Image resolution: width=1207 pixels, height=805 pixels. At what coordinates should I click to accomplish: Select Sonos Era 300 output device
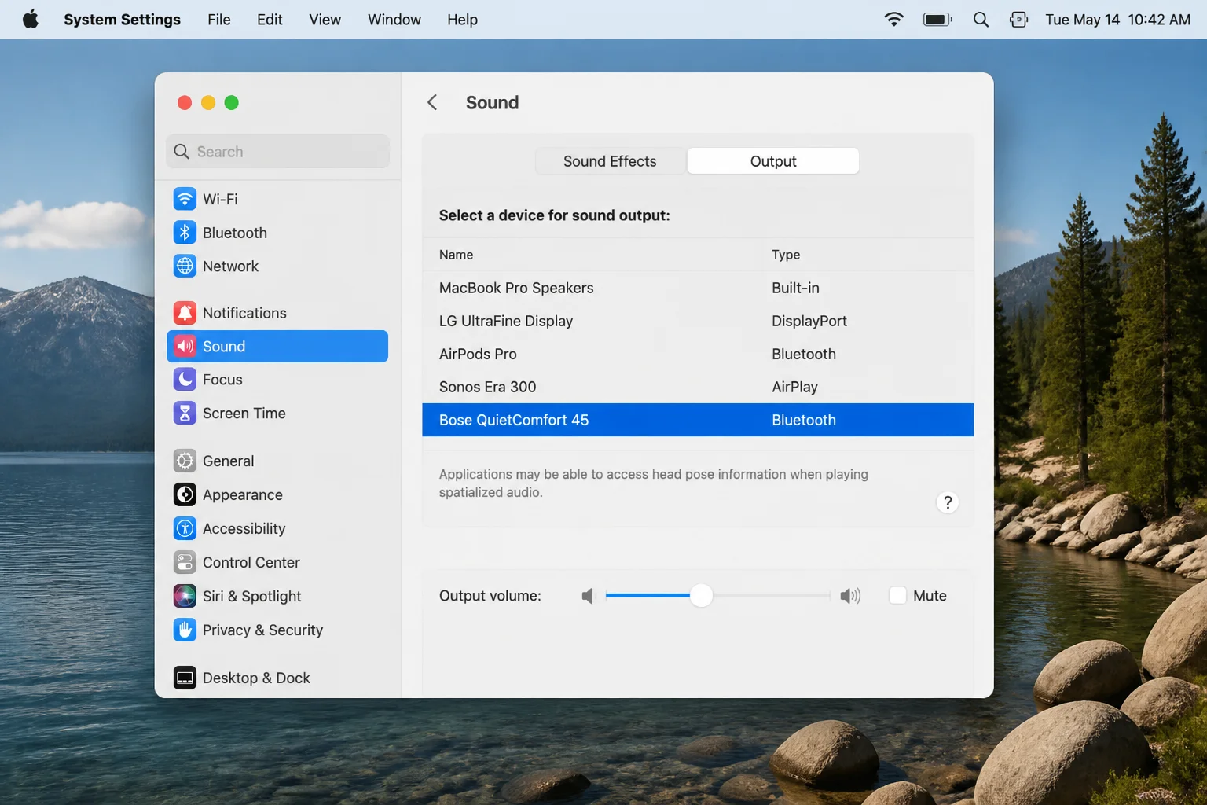click(698, 387)
